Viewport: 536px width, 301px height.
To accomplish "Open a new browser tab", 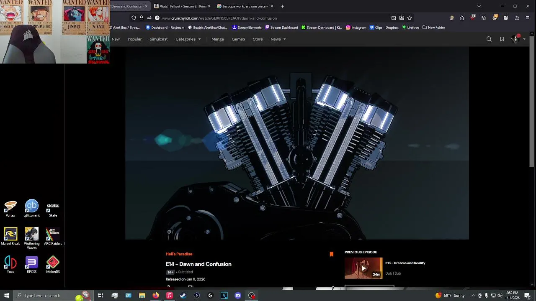I will (x=282, y=6).
